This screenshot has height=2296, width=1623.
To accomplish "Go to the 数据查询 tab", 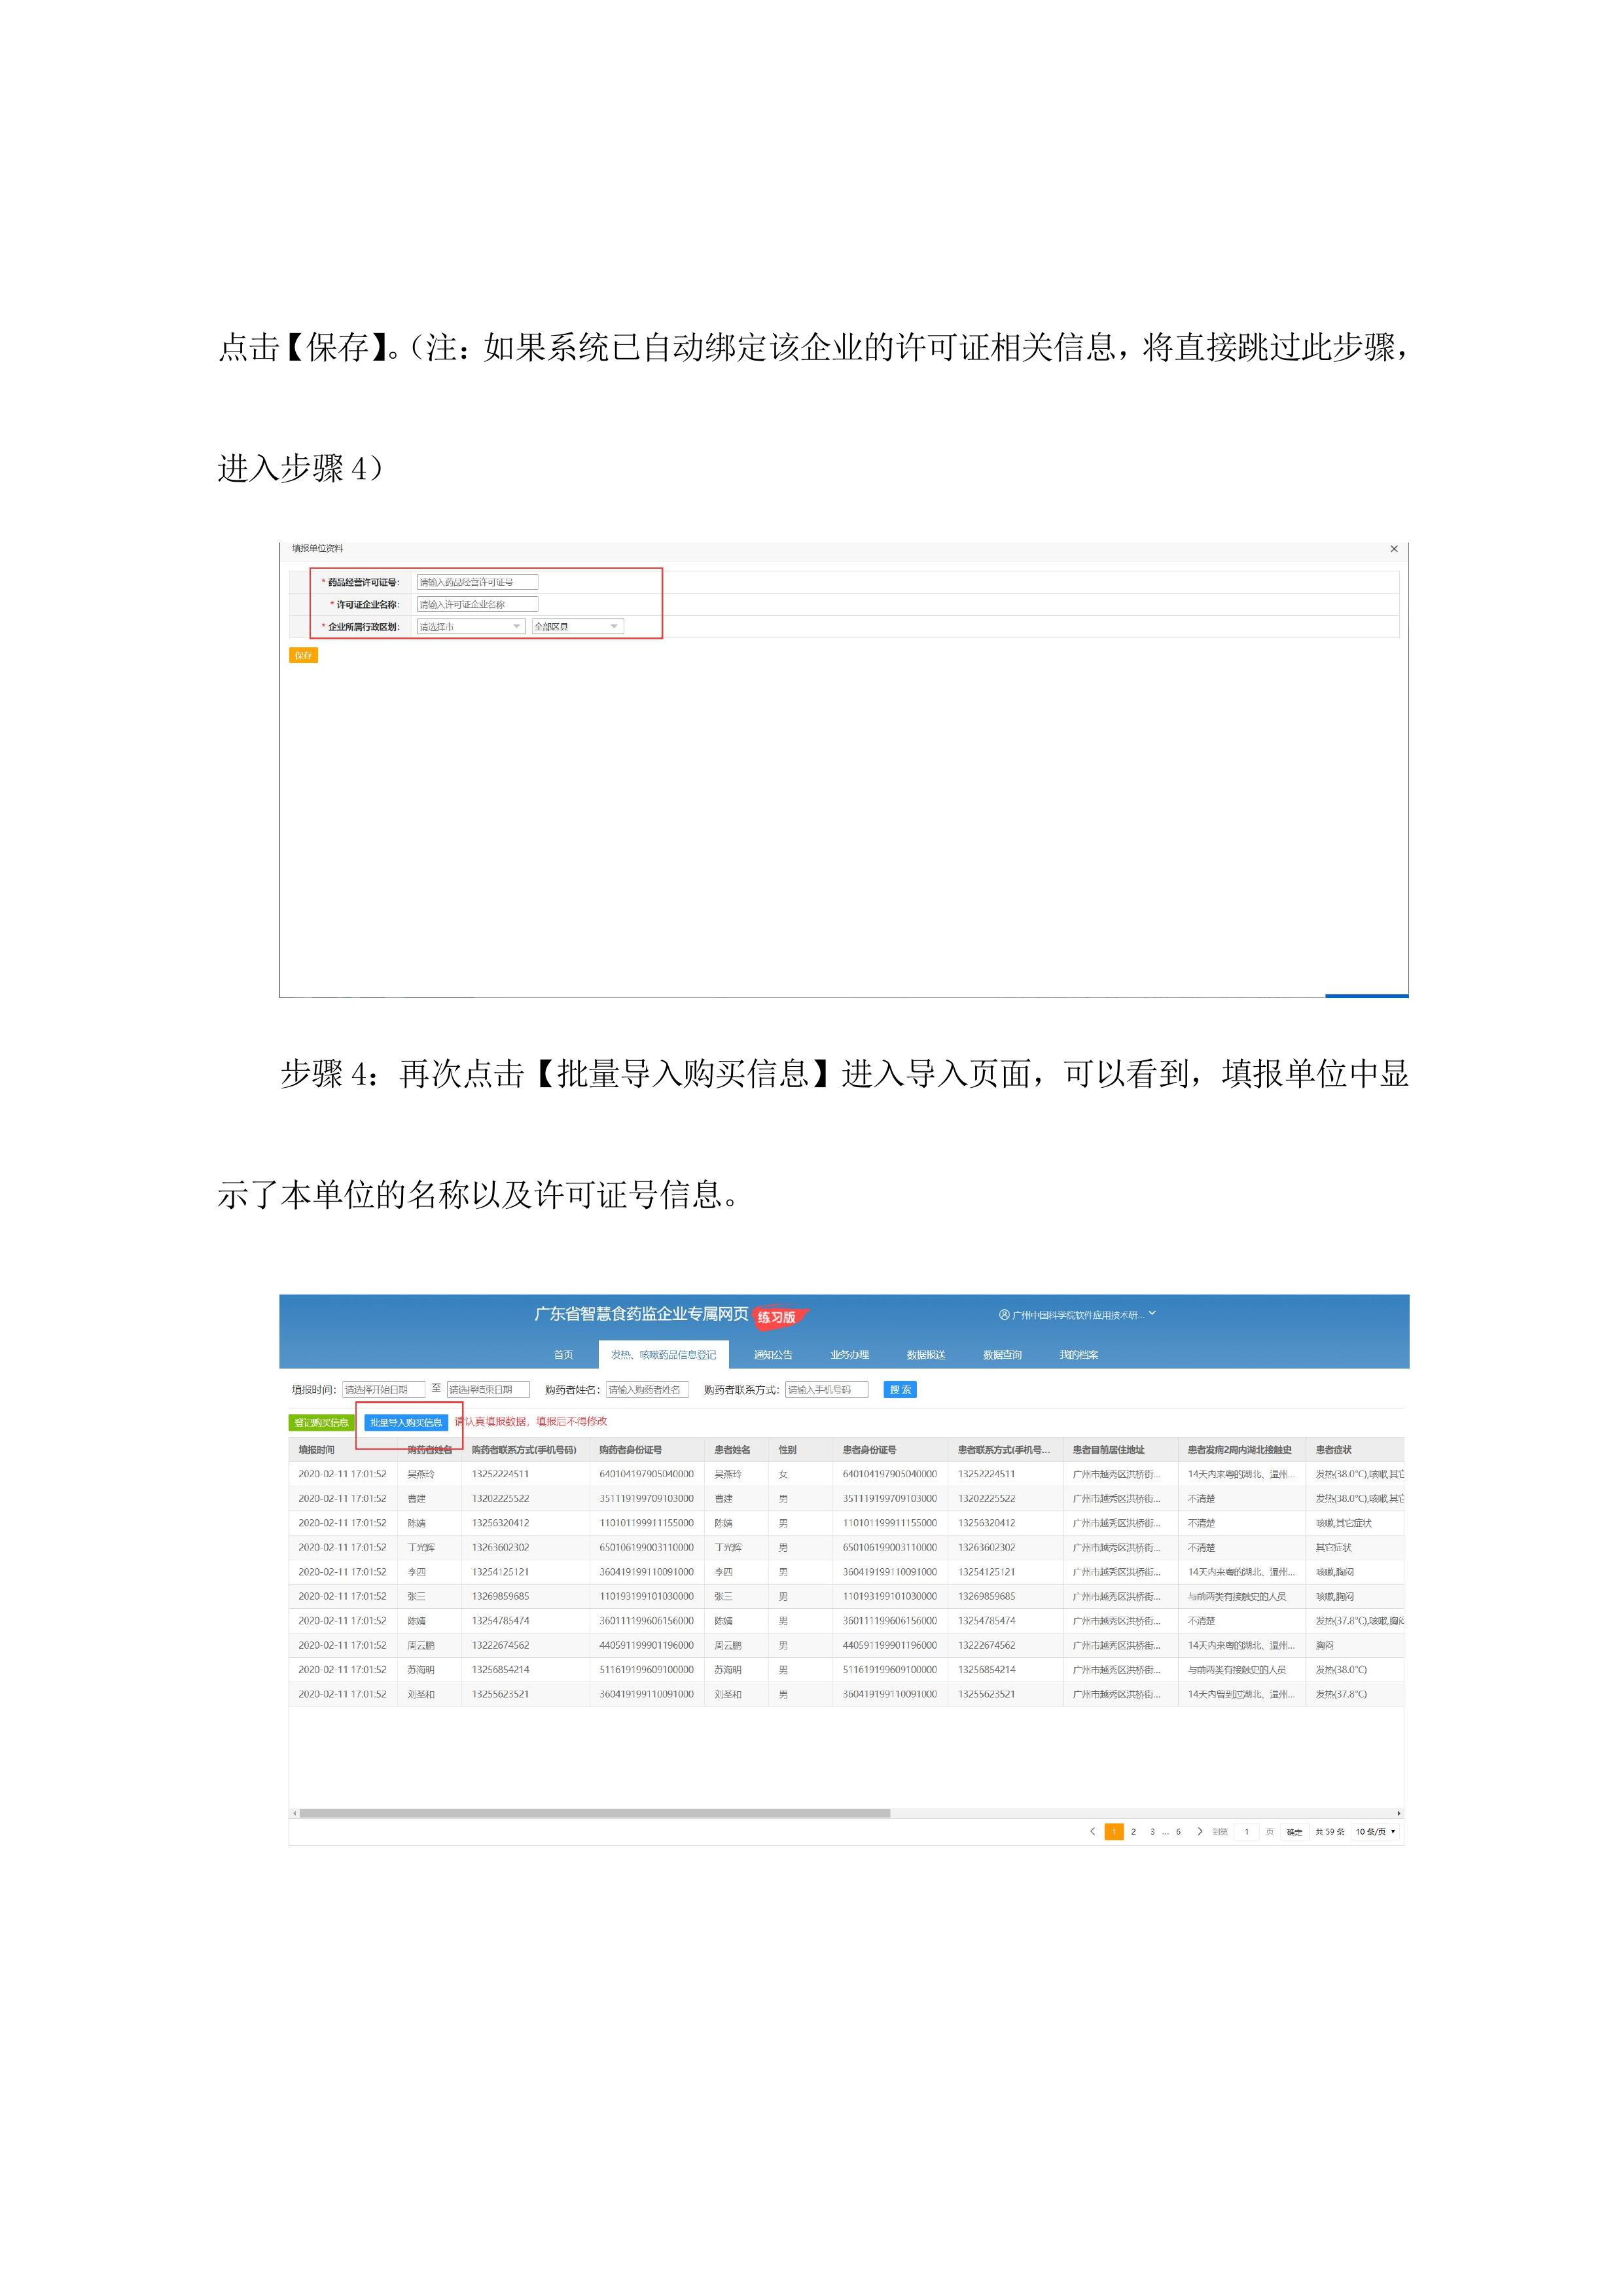I will click(1002, 1354).
